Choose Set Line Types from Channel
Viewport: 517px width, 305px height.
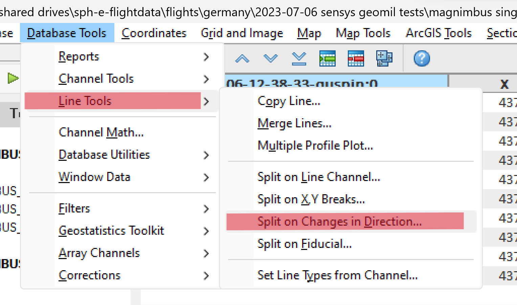338,275
